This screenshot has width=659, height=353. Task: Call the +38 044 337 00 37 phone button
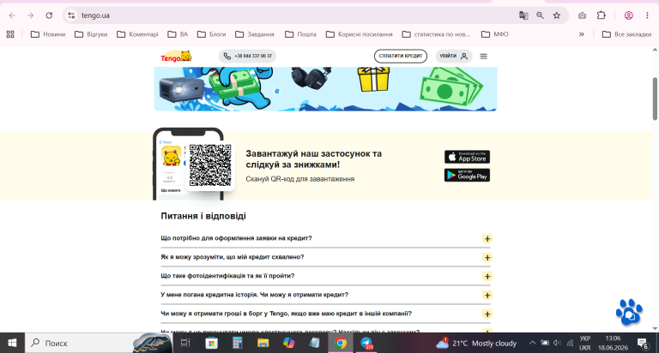247,57
